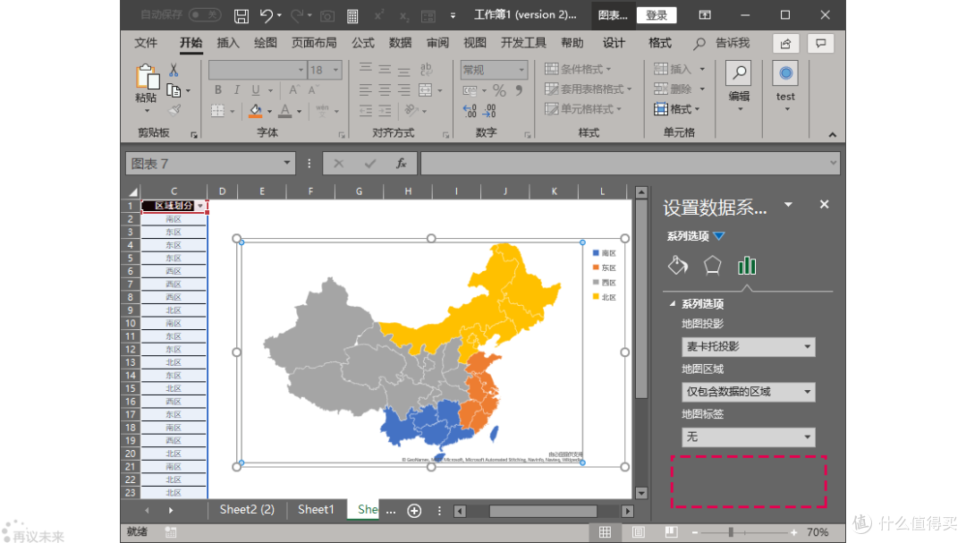This screenshot has height=543, width=966.
Task: Switch to Normal view icon
Action: 605,532
